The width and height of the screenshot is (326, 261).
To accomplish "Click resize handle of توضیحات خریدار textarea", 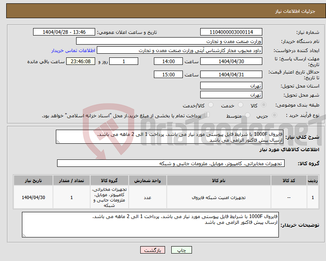I will point(24,235).
